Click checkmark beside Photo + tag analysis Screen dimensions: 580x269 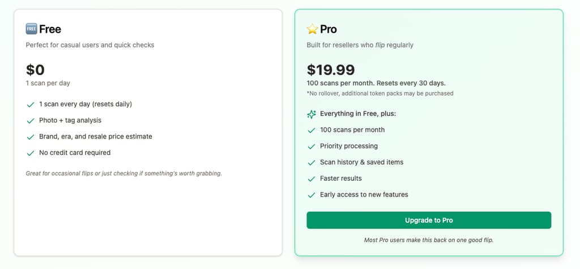click(31, 120)
